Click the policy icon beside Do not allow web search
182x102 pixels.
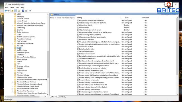[x=78, y=59]
